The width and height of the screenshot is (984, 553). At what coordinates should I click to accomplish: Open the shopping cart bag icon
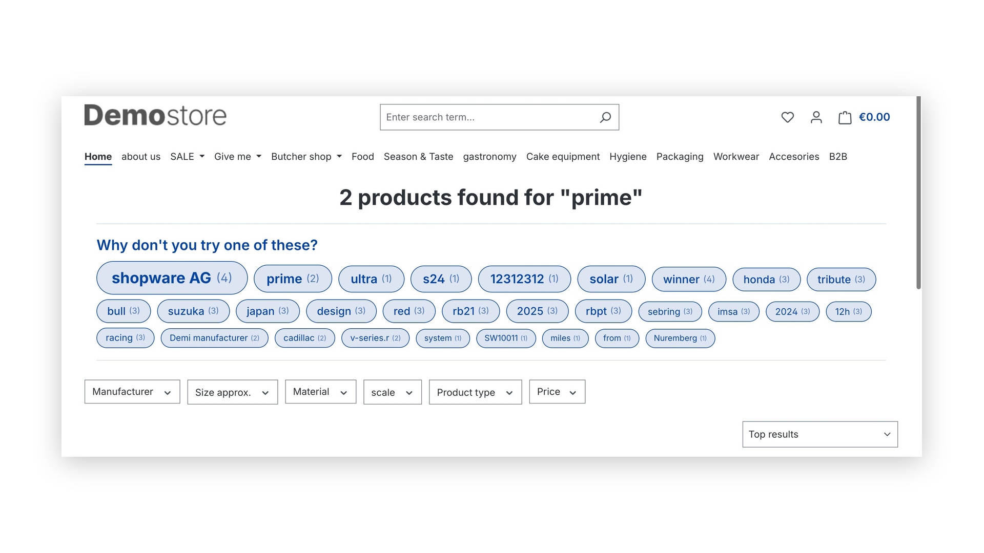(x=845, y=117)
